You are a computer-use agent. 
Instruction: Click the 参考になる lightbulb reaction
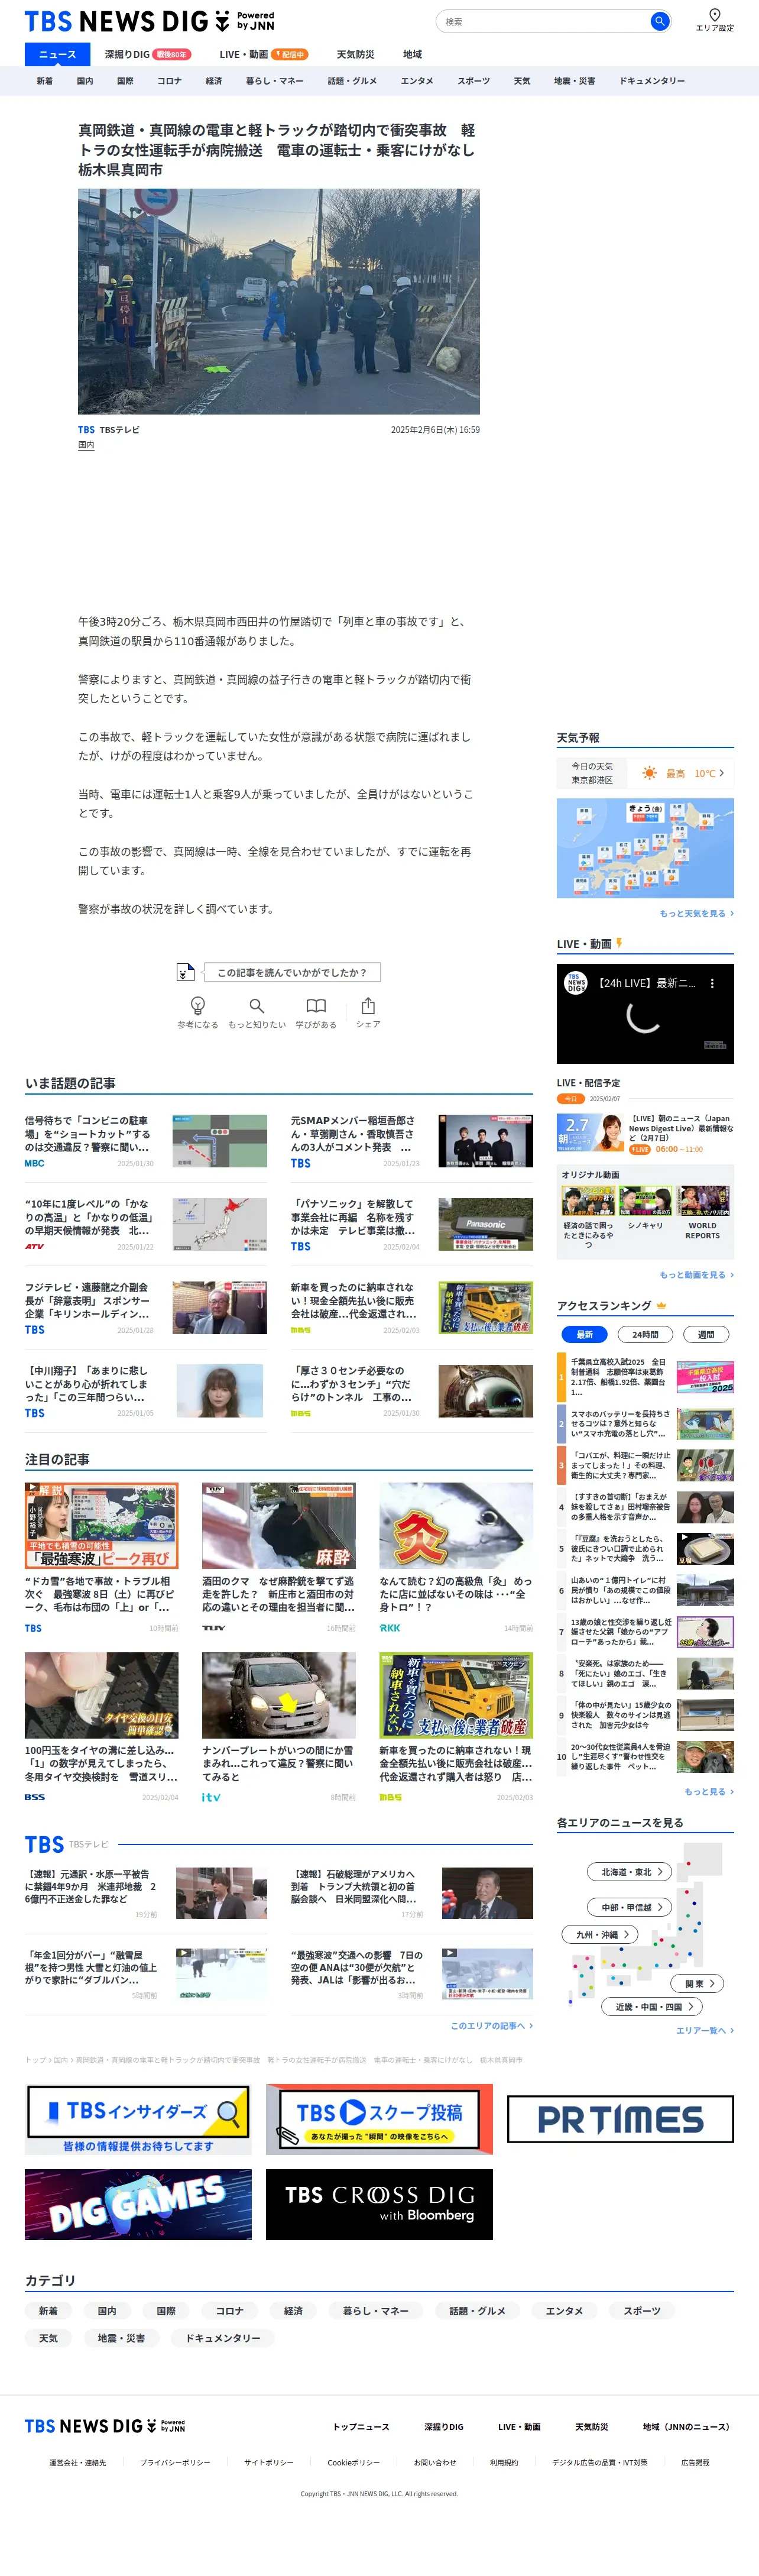click(x=197, y=1012)
